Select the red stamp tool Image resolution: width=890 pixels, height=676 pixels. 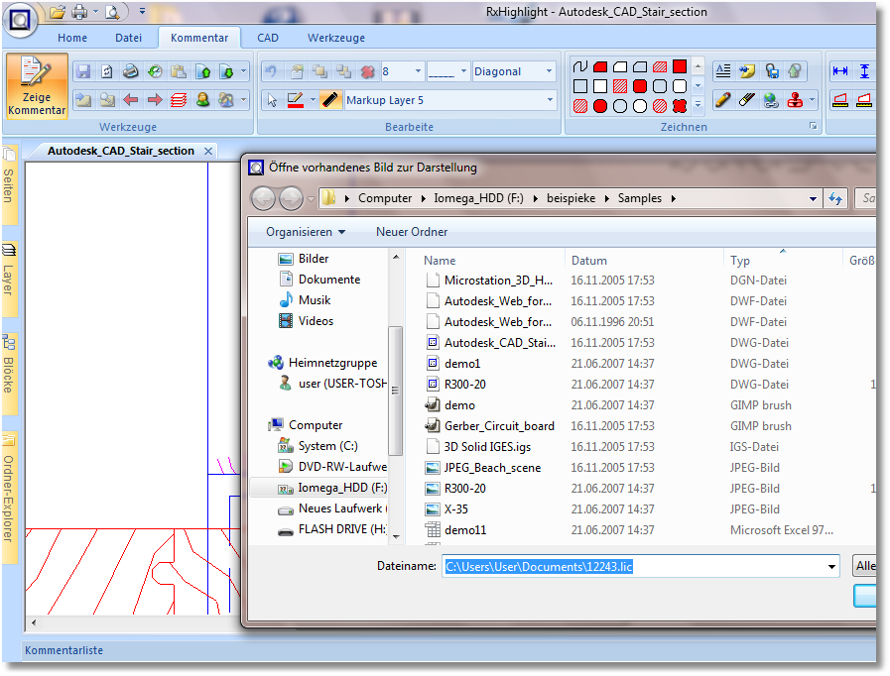(795, 100)
